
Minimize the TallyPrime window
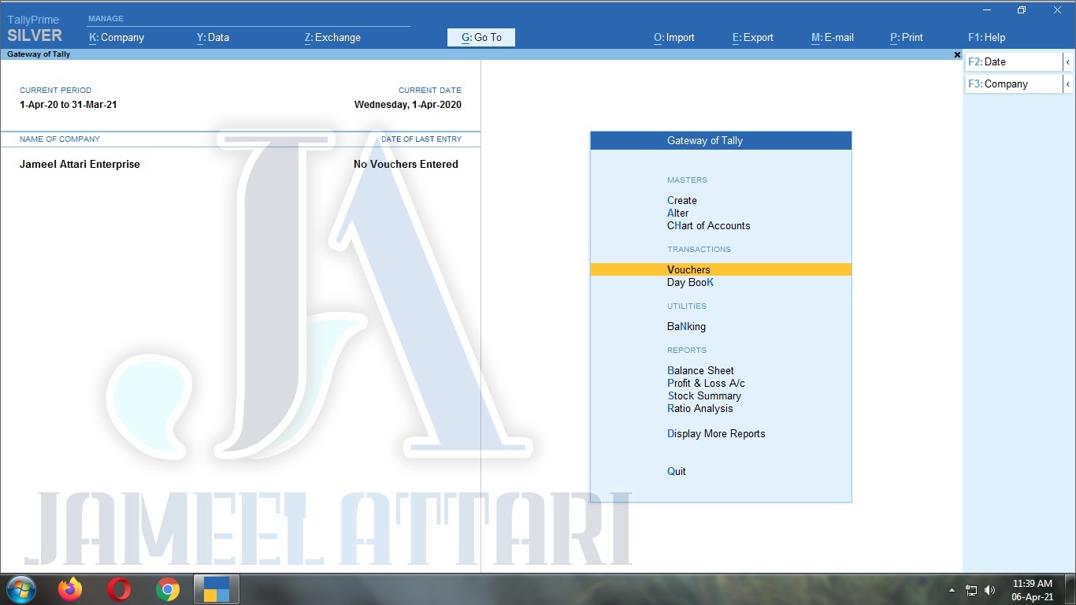point(987,10)
